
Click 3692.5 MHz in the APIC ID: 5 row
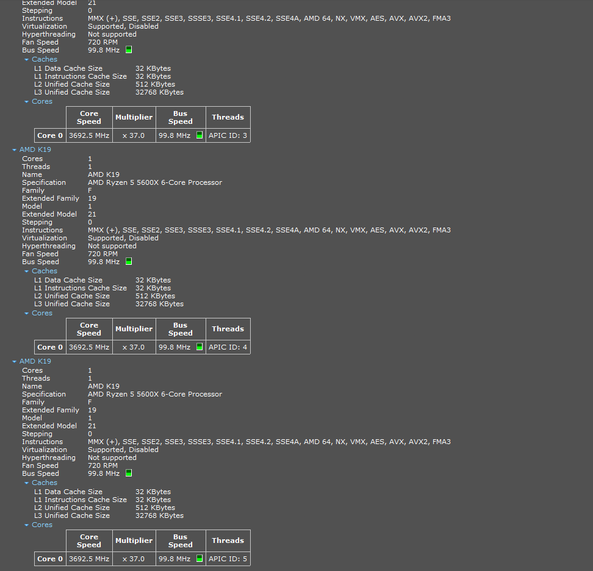tap(89, 559)
